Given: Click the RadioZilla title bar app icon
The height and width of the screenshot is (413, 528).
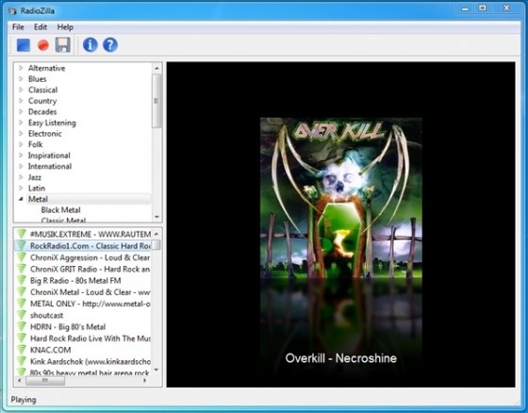Looking at the screenshot, I should [12, 11].
